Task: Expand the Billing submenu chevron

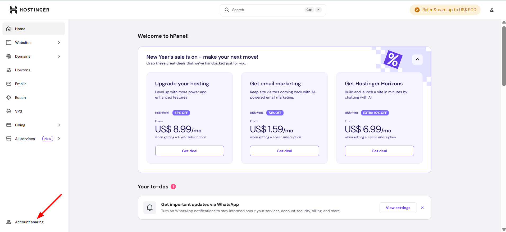Action: tap(59, 125)
